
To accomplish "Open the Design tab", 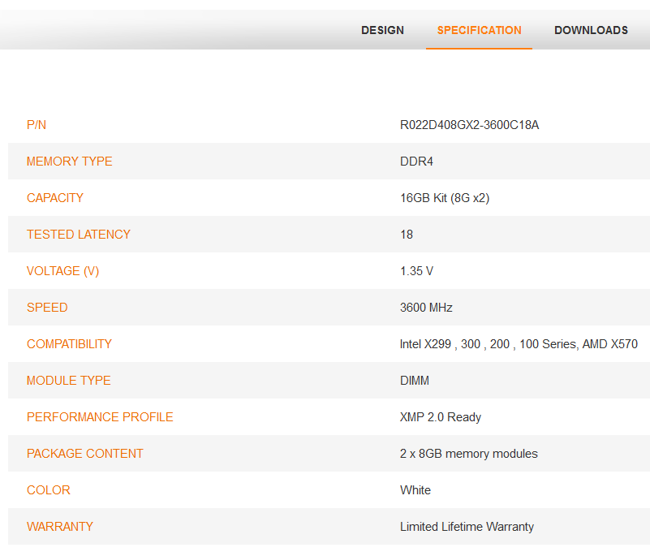I will click(382, 30).
